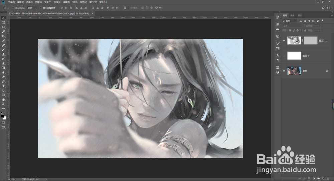Select the History Brush tool
This screenshot has width=334, height=181.
(3, 59)
